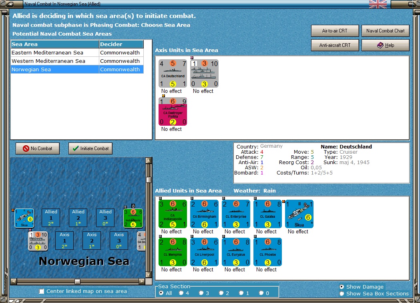Click the Axis convoy counter on the map
Viewport: 420px width, 303px height.
pos(38,241)
